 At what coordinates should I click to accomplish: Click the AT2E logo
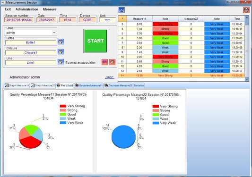[110, 77]
